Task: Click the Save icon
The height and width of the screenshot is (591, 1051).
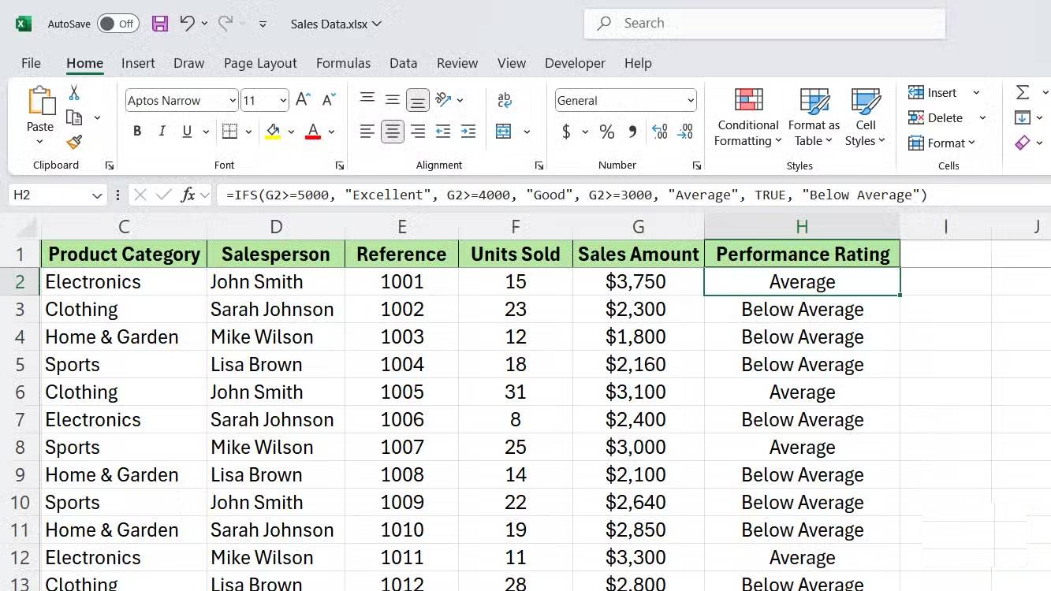Action: [x=159, y=23]
